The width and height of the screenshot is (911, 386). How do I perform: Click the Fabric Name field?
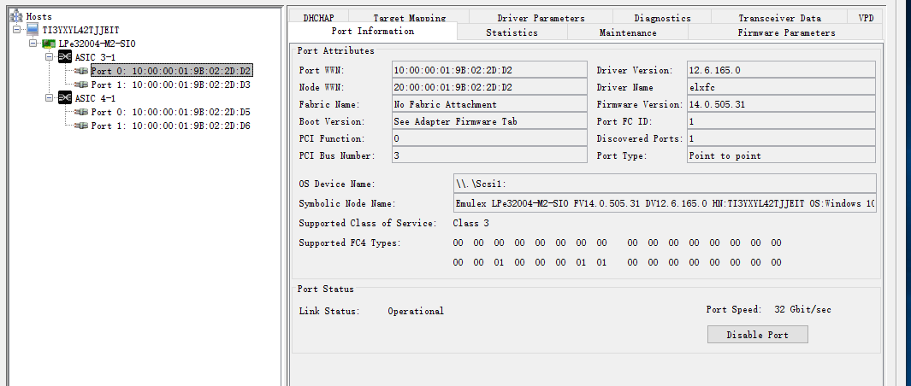489,104
